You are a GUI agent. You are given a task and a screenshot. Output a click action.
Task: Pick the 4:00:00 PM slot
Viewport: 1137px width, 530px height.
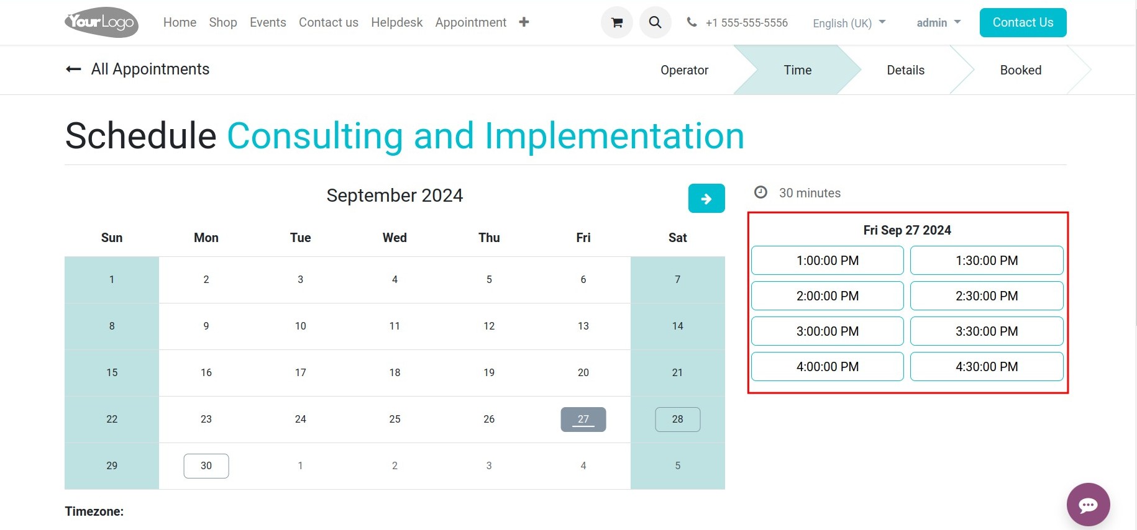(x=828, y=367)
